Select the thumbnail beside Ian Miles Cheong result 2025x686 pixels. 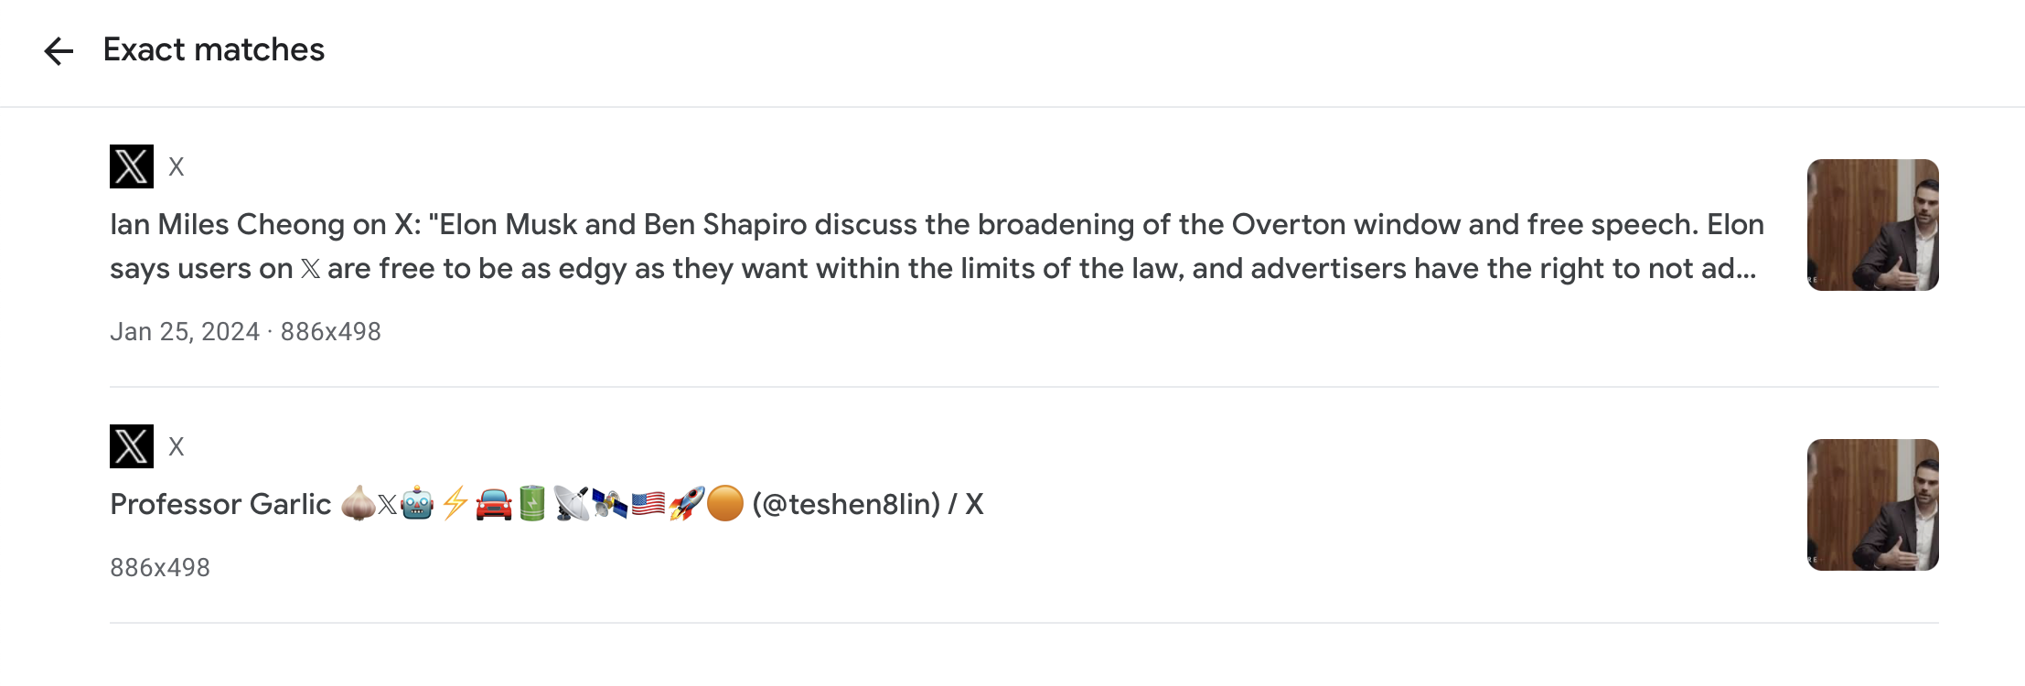[x=1873, y=225]
